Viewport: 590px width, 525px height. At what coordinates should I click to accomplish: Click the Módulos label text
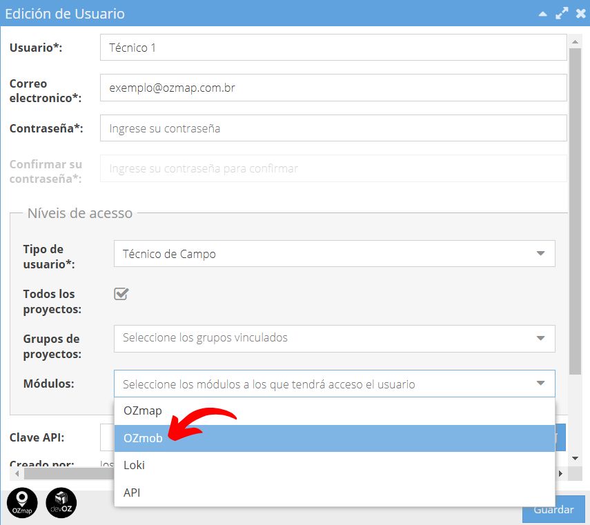click(x=48, y=384)
